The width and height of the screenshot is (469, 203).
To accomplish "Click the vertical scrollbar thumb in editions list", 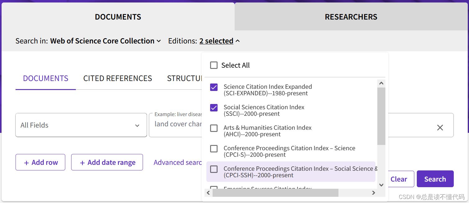I will tap(381, 116).
